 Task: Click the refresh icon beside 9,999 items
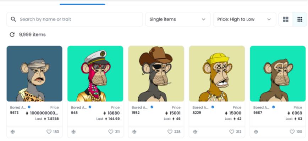12,35
